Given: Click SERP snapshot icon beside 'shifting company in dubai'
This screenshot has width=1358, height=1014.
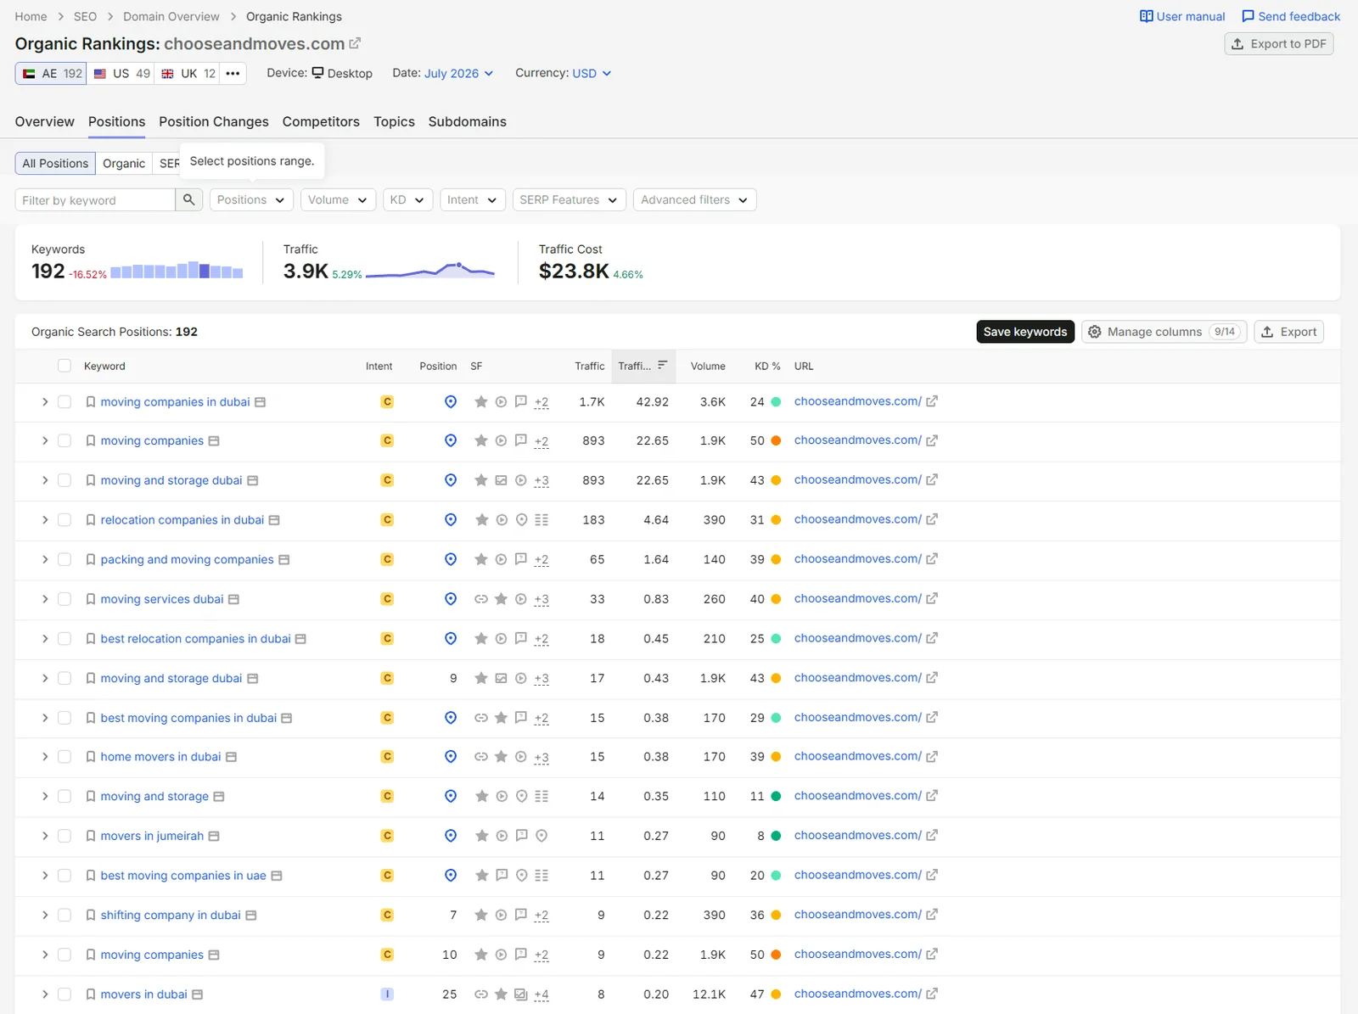Looking at the screenshot, I should point(251,916).
